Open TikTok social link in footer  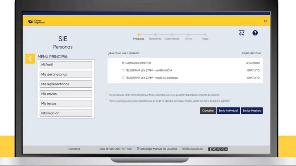(222, 149)
